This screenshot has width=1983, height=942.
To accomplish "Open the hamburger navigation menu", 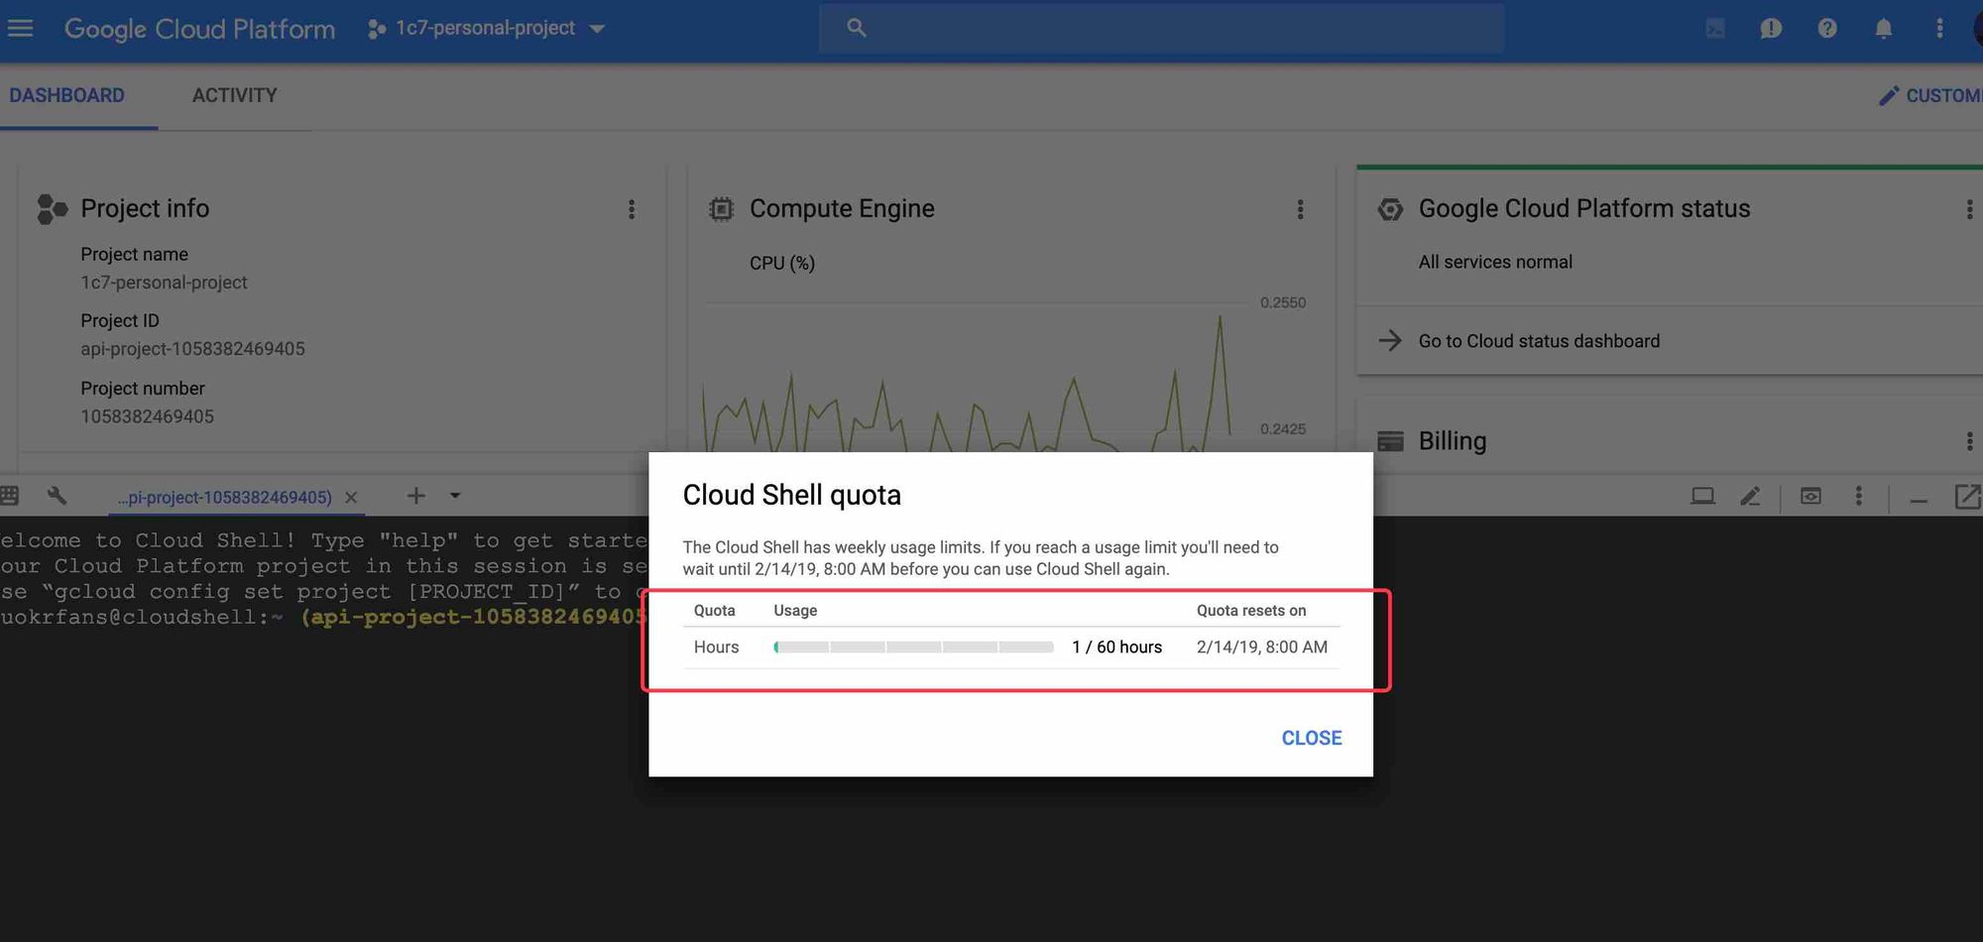I will coord(20,29).
